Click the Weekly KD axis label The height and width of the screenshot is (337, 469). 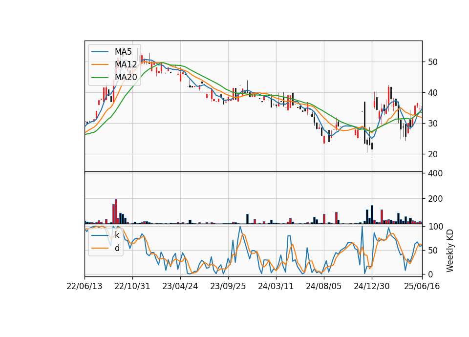coord(450,251)
